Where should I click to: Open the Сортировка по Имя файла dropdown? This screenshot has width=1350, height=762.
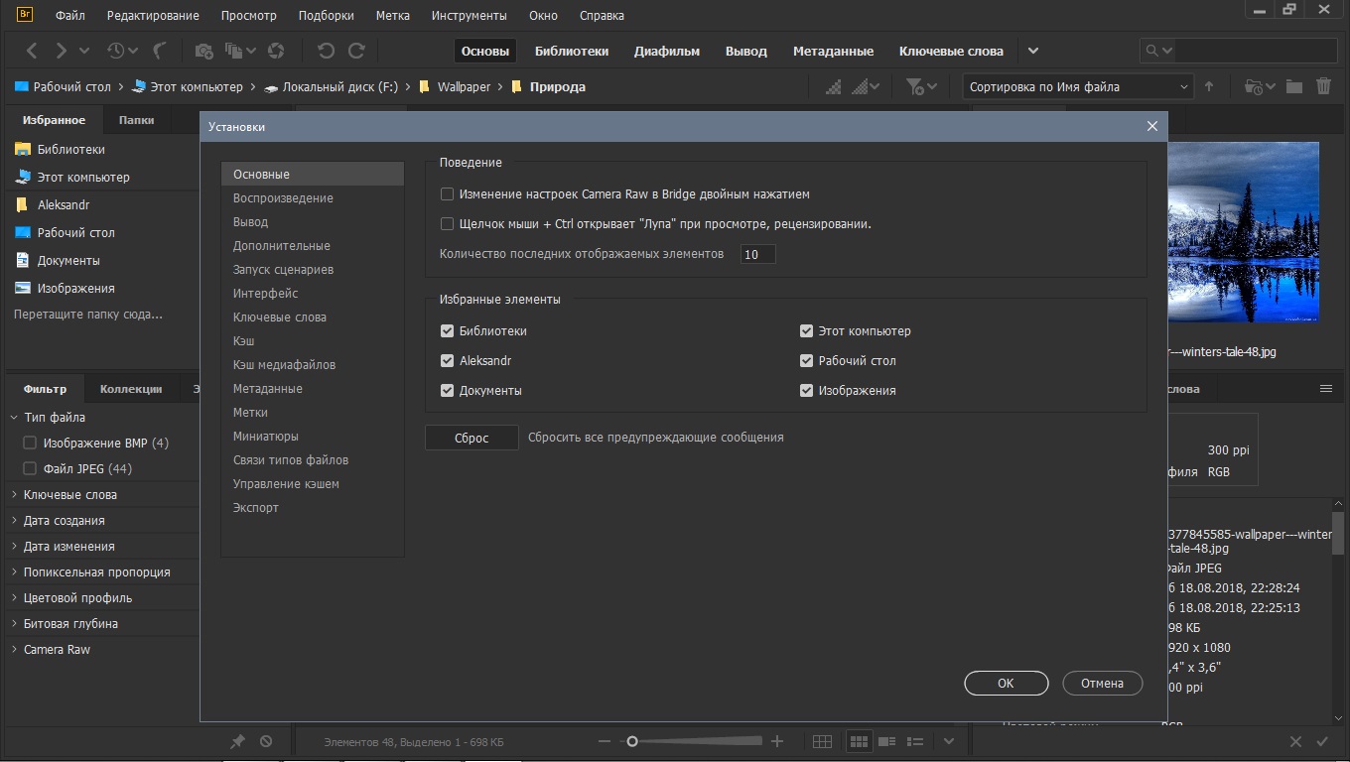[1078, 87]
